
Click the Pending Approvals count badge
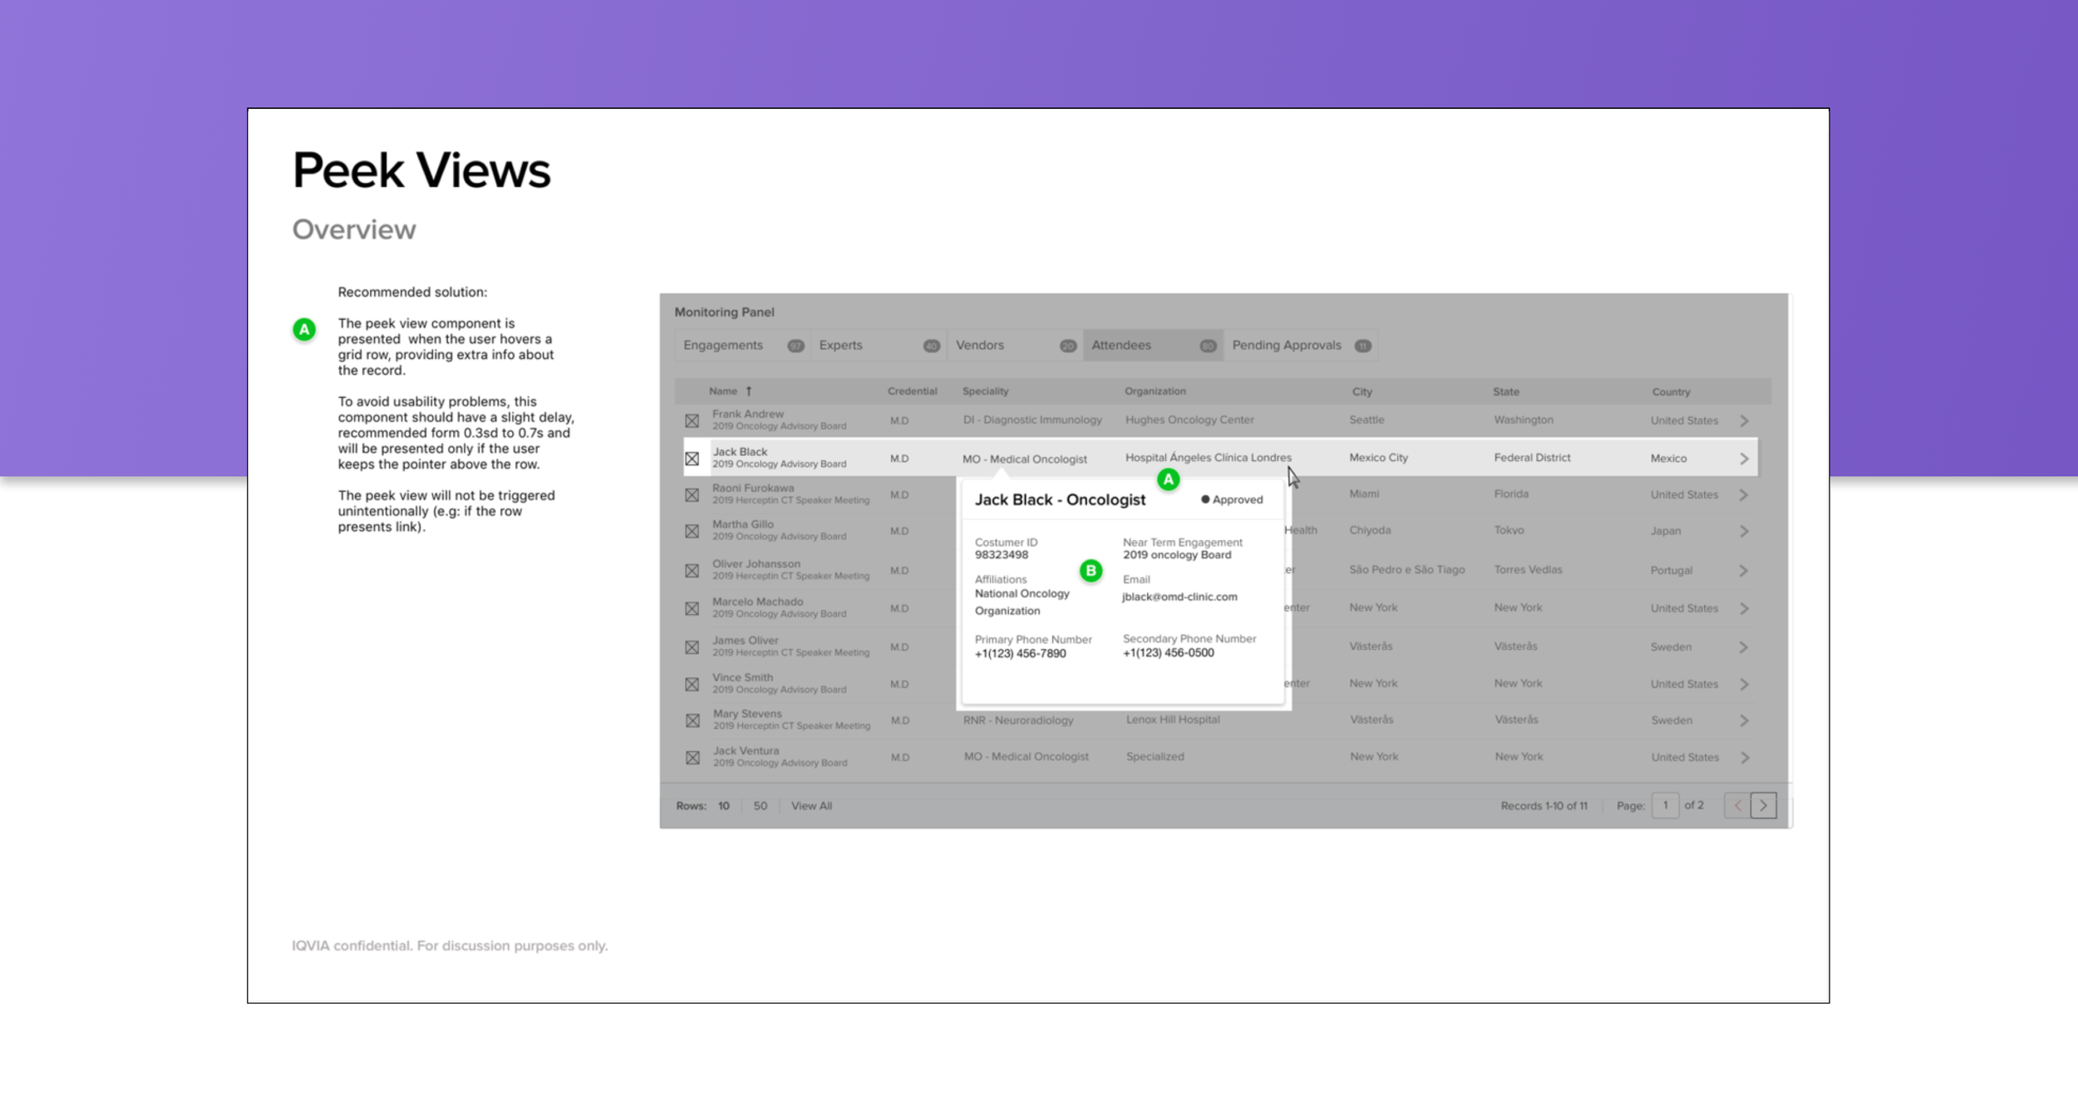pyautogui.click(x=1362, y=346)
